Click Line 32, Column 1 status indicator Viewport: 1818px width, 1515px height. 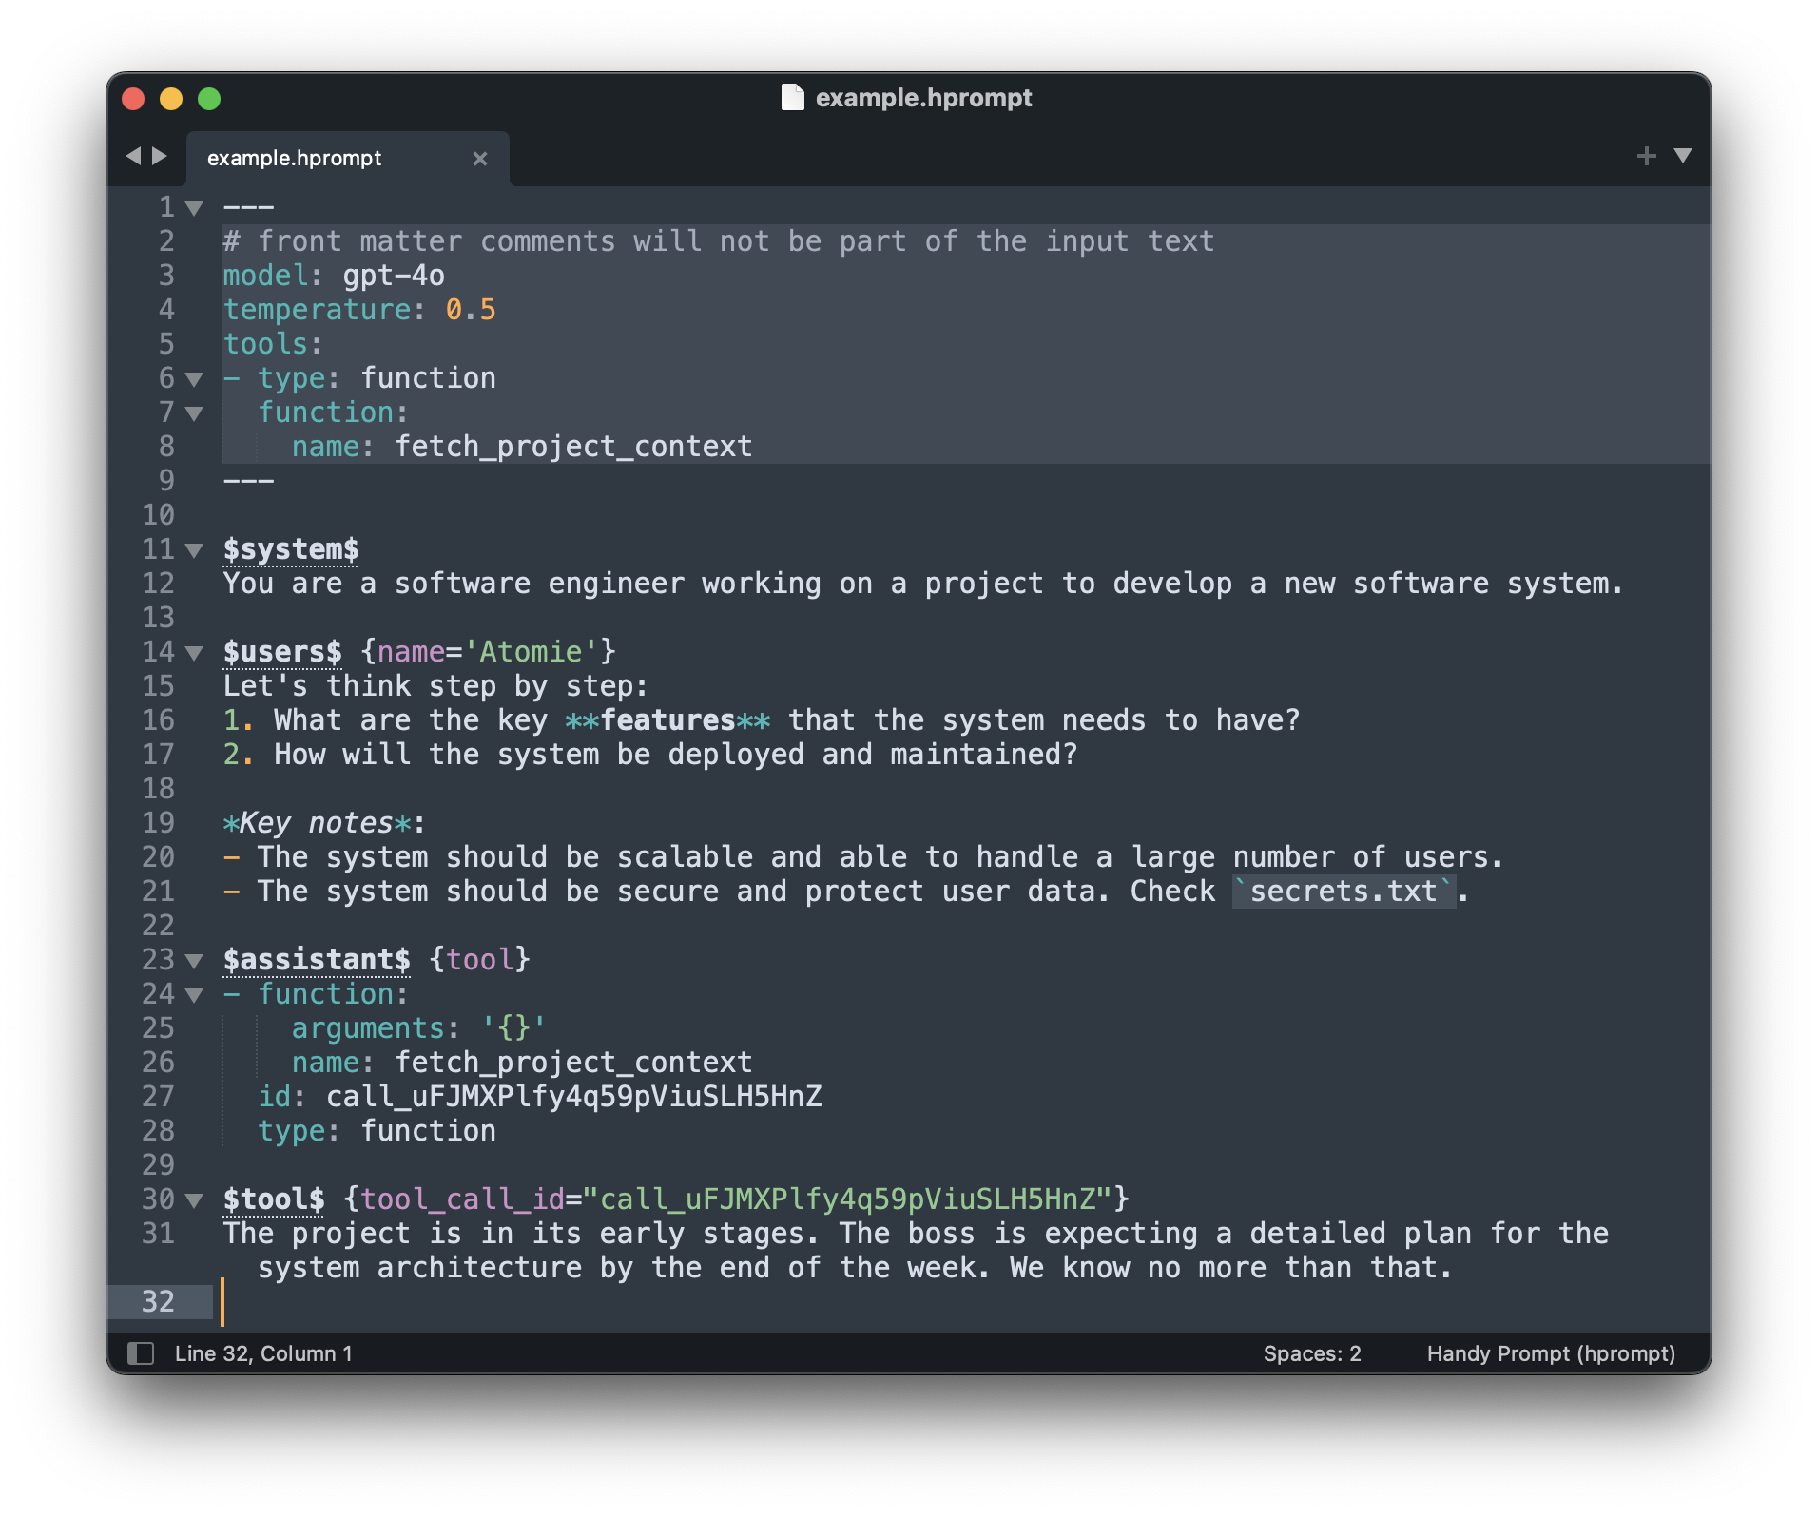click(263, 1353)
